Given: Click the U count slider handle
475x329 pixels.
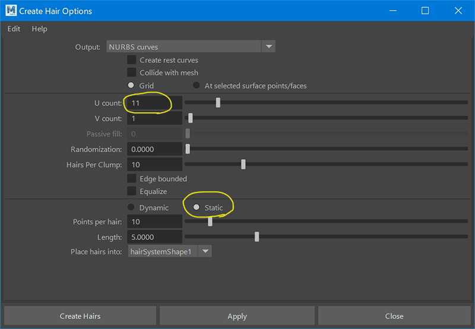Looking at the screenshot, I should (218, 103).
